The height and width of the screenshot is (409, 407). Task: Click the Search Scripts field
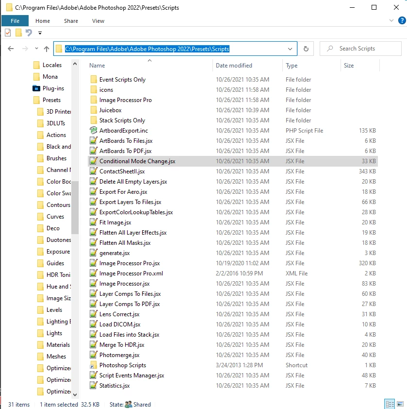tap(360, 49)
